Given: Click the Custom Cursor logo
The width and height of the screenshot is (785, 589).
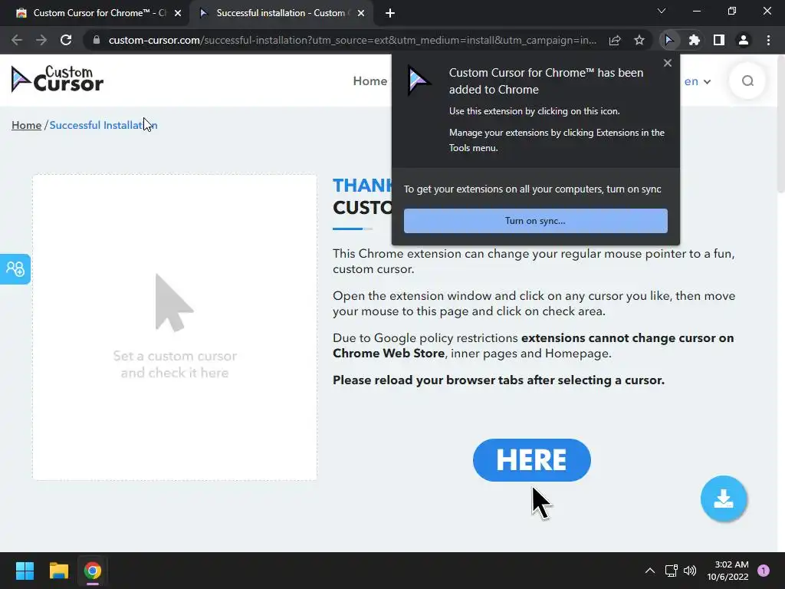Looking at the screenshot, I should coord(57,80).
